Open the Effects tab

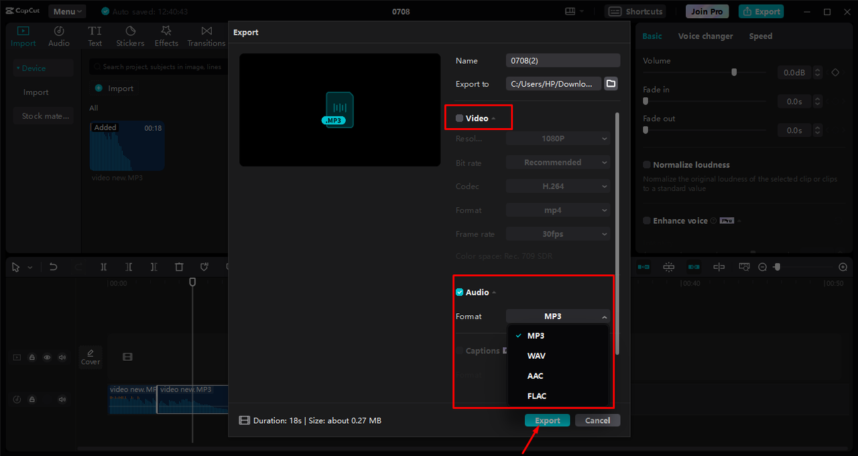(x=166, y=36)
